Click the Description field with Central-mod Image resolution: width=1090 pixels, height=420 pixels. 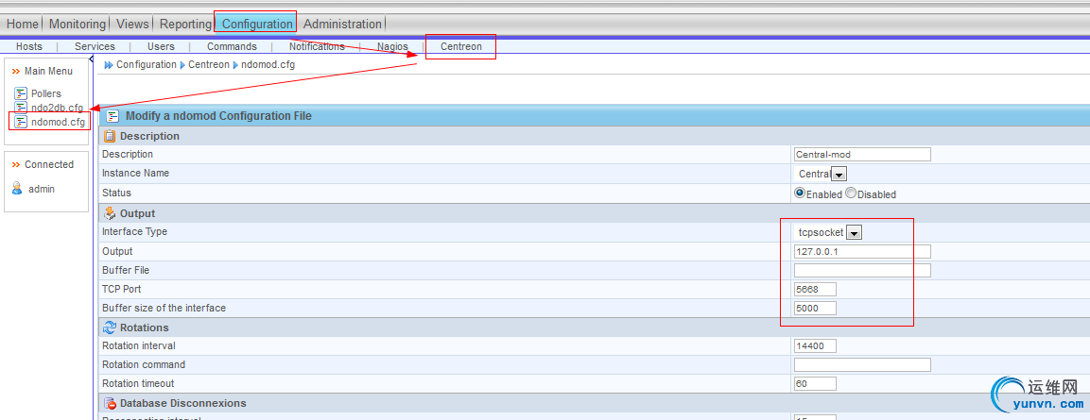coord(862,155)
